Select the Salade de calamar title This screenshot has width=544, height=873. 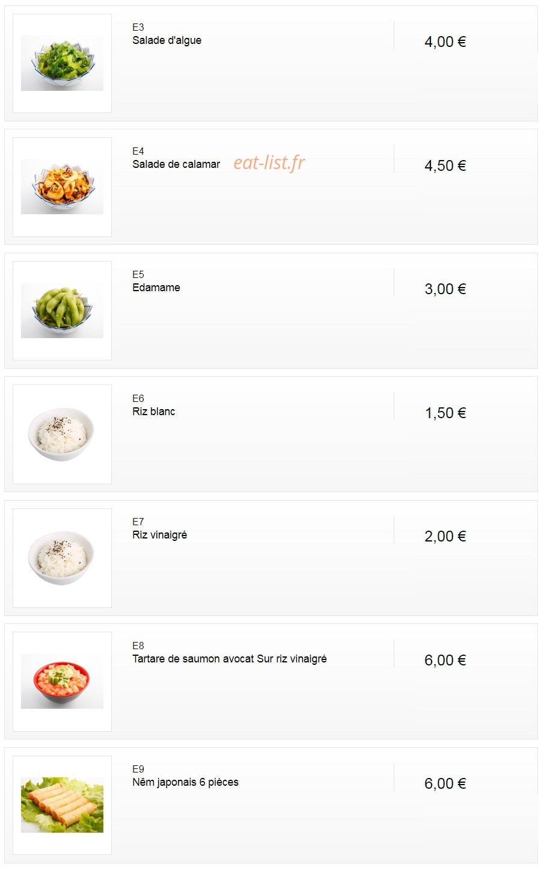(176, 164)
